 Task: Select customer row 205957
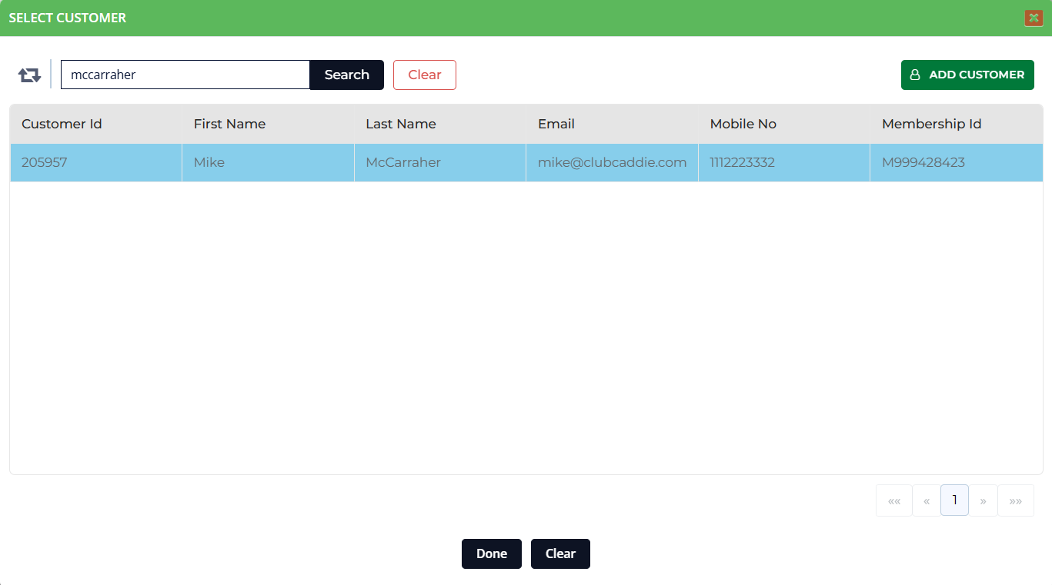44,162
